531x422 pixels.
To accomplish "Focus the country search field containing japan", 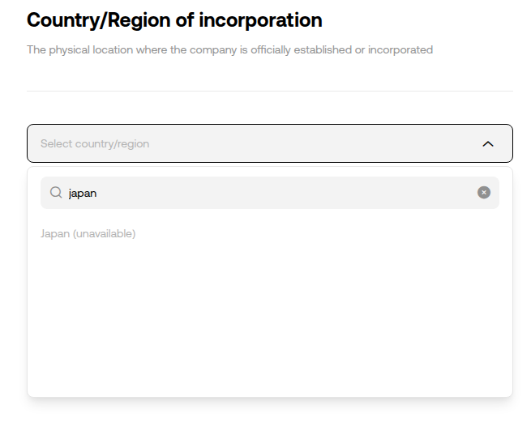I will (x=270, y=193).
